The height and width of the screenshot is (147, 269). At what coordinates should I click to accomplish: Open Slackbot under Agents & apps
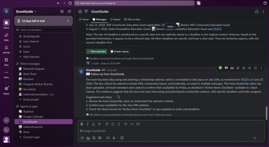tap(28, 112)
